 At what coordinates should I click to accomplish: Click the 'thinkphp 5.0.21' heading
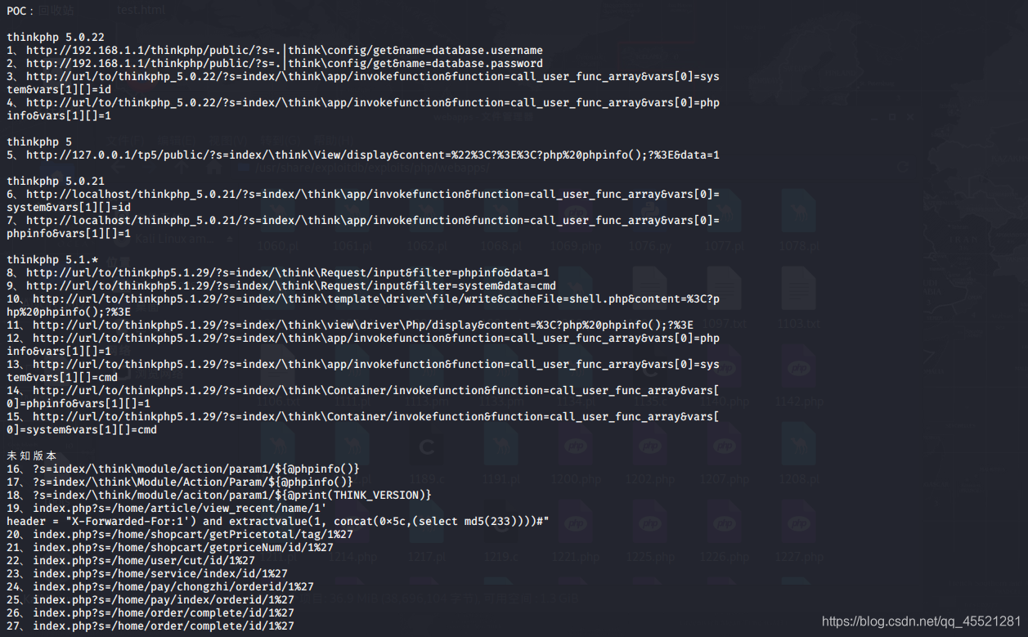coord(56,181)
